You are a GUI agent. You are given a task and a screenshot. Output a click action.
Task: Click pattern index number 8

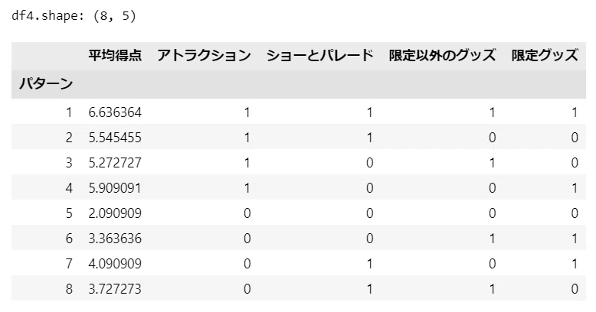click(69, 289)
